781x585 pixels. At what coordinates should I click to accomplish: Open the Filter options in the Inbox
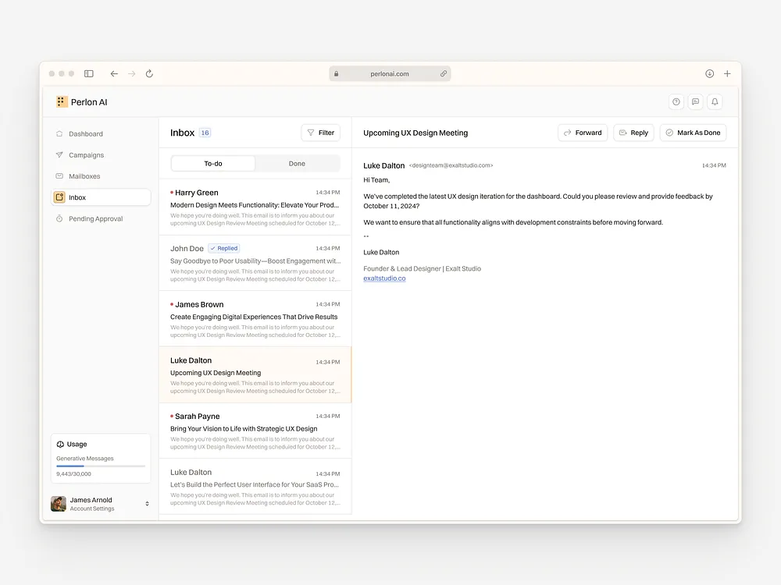(x=320, y=132)
